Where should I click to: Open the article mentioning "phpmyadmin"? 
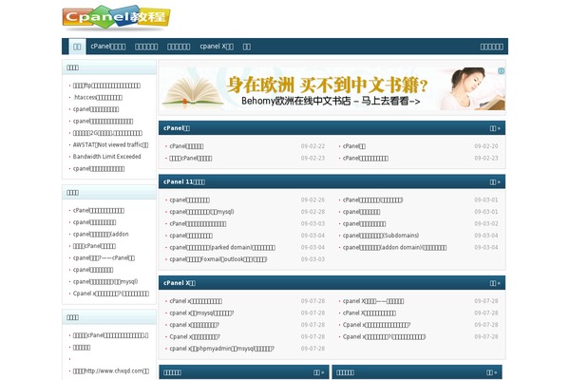[221, 349]
